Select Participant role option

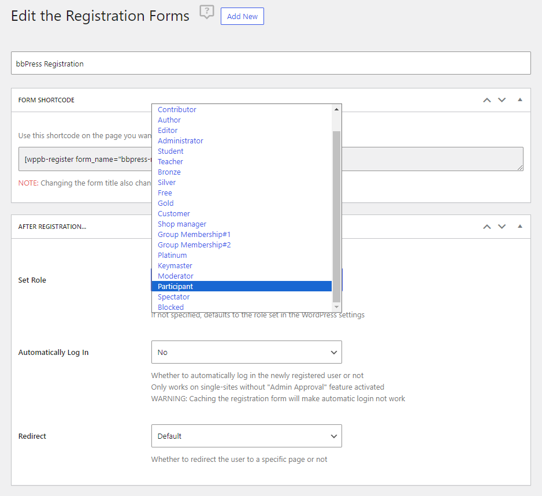tap(175, 286)
